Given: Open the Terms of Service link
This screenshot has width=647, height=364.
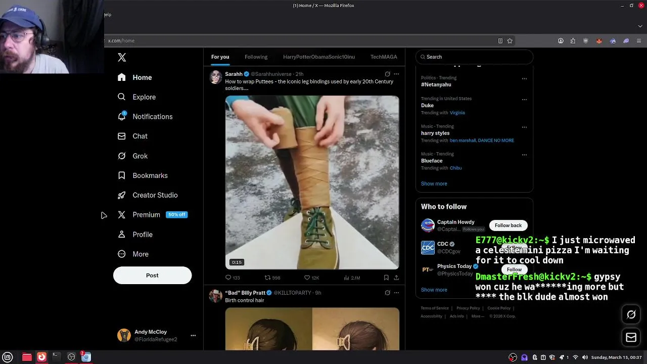Looking at the screenshot, I should [x=435, y=308].
